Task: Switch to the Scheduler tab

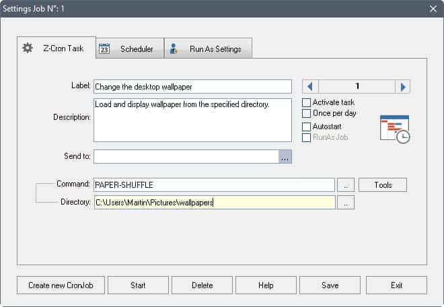Action: [x=128, y=49]
